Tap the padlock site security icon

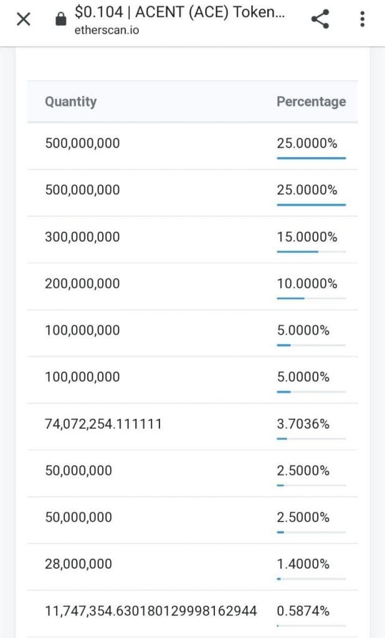pos(60,19)
